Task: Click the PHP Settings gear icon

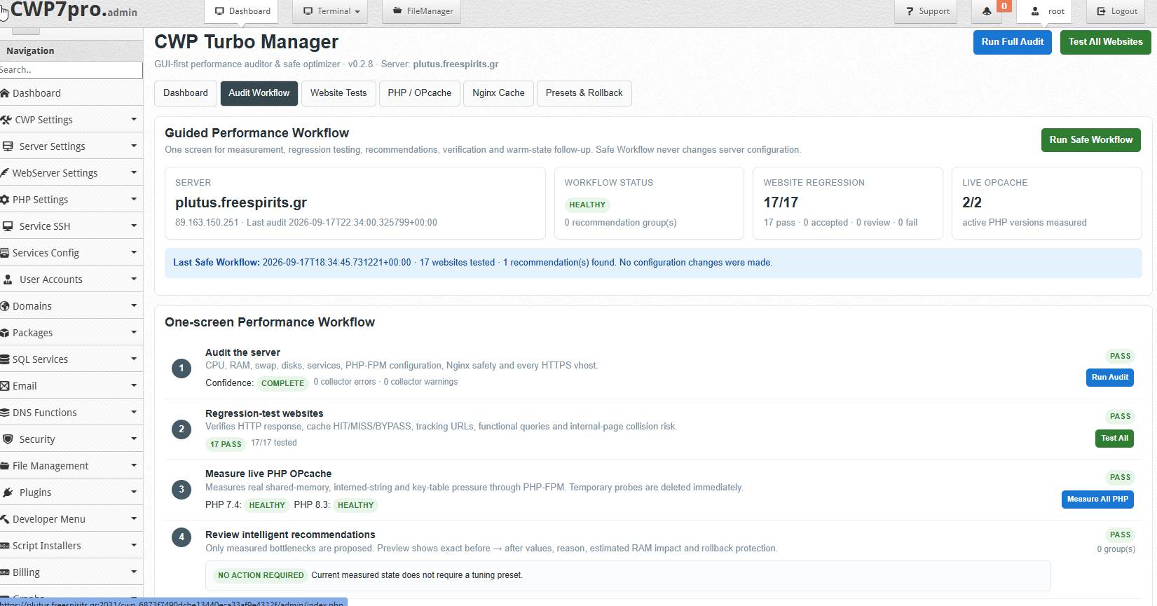Action: tap(5, 200)
